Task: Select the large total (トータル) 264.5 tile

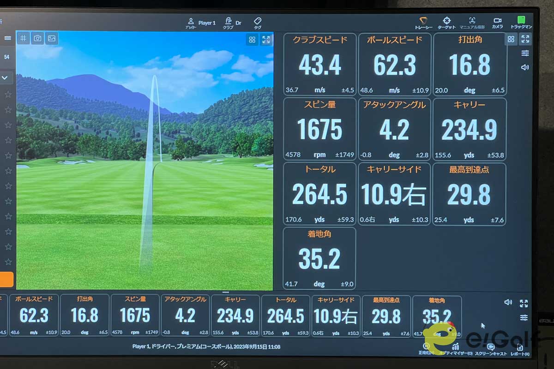Action: click(x=319, y=194)
